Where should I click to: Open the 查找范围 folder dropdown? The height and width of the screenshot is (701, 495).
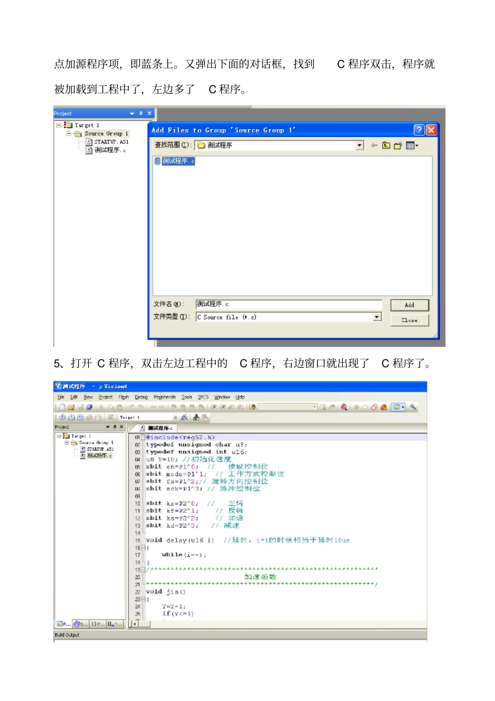click(360, 145)
